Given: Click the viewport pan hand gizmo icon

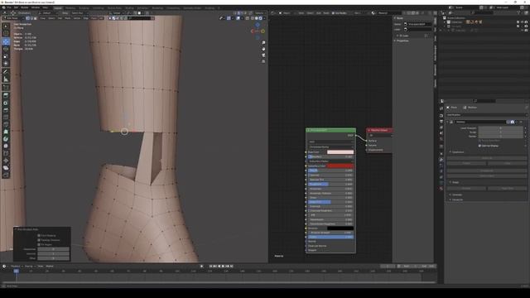Looking at the screenshot, I should tap(263, 49).
